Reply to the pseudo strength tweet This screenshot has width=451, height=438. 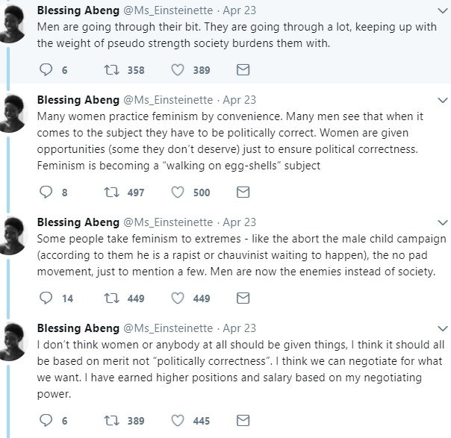coord(46,69)
